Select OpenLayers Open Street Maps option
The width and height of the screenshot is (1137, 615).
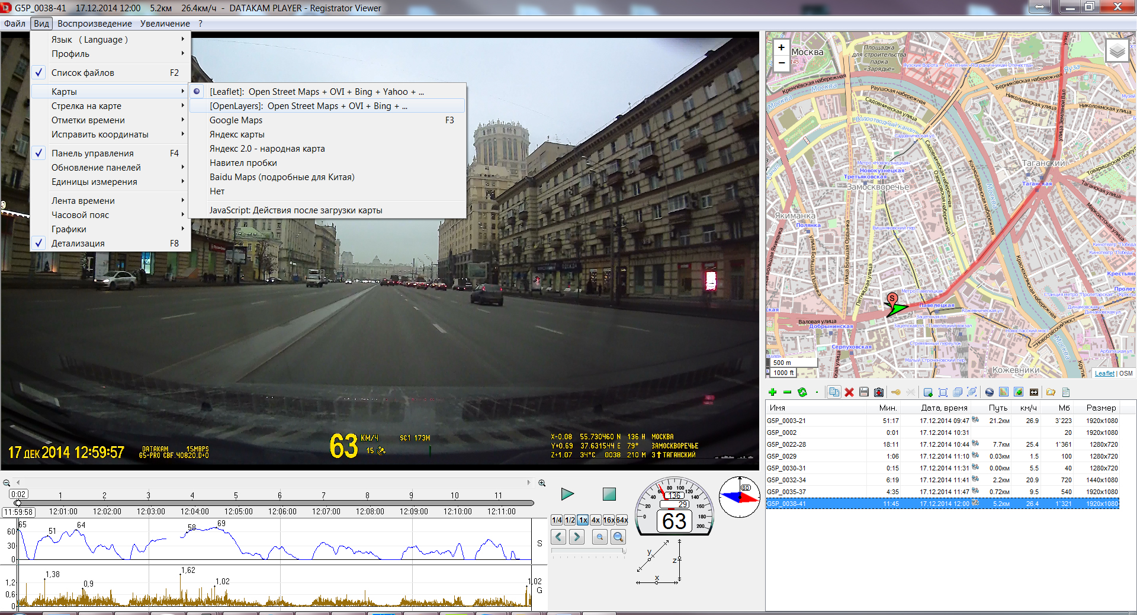tap(327, 106)
